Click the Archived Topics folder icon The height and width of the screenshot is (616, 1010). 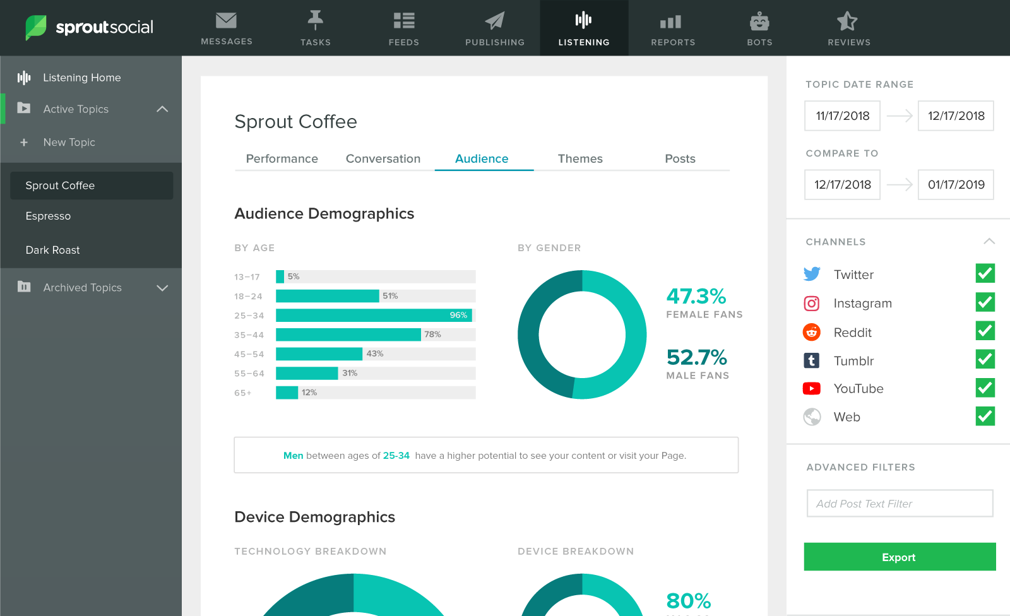24,287
